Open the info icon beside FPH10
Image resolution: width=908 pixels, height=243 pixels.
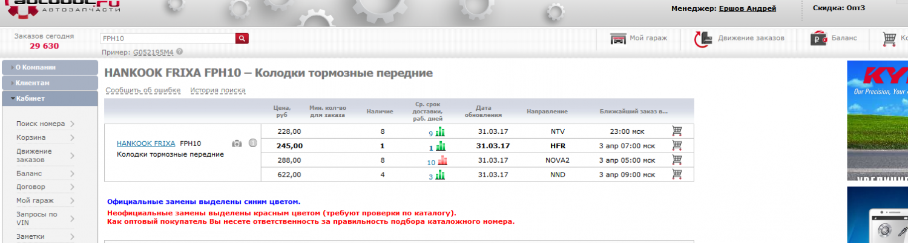coord(253,144)
